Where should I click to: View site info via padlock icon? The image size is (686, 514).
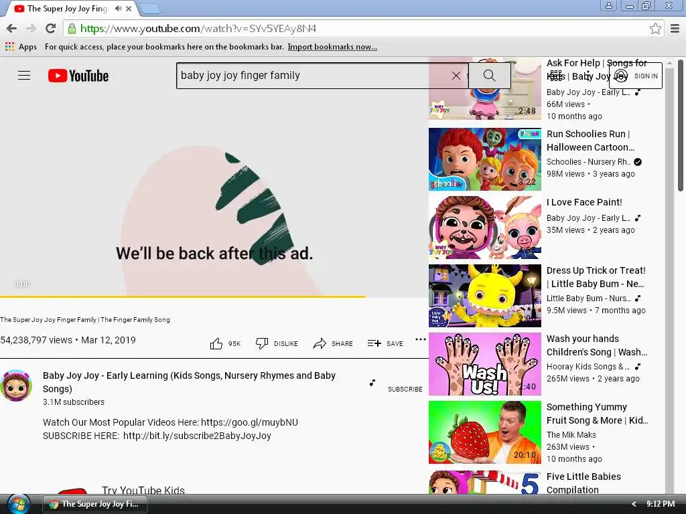(72, 28)
